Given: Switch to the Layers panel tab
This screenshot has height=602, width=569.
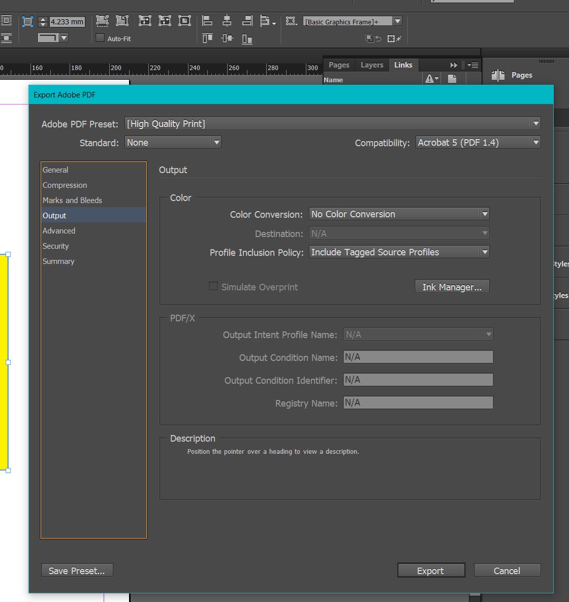Looking at the screenshot, I should click(372, 65).
